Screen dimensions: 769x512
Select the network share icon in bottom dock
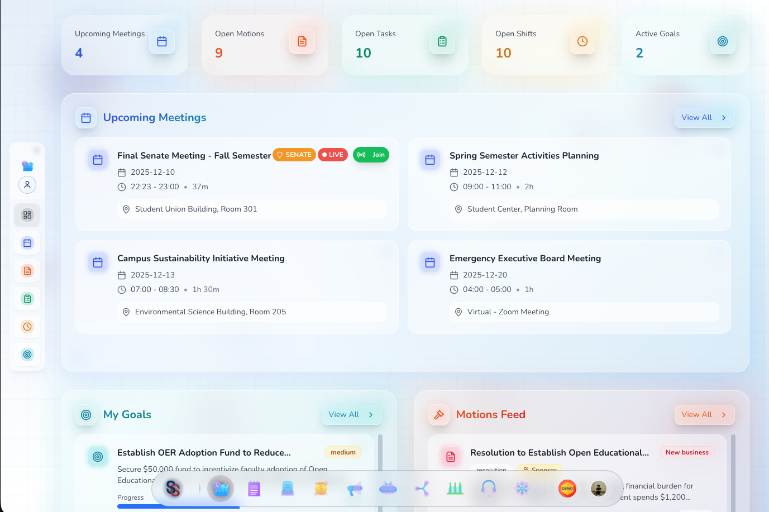[x=422, y=488]
